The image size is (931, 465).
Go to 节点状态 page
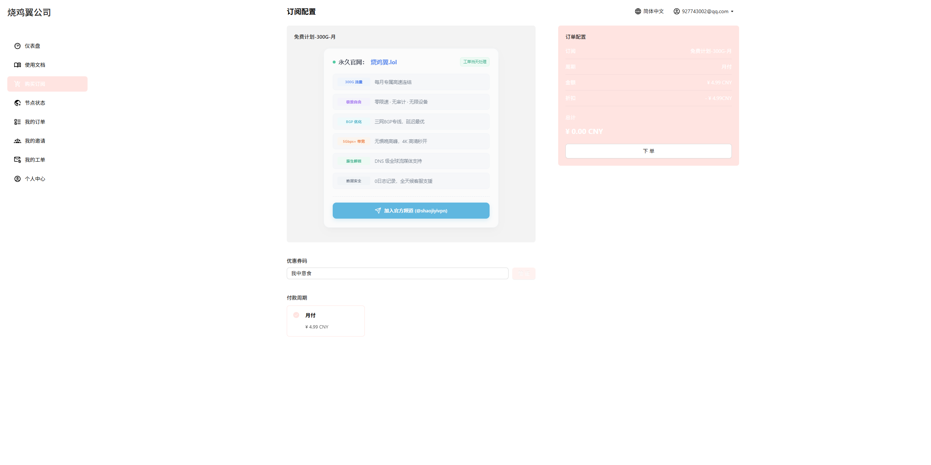(47, 103)
